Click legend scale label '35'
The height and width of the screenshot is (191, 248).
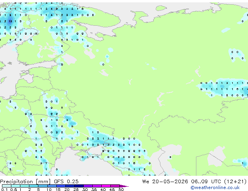pyautogui.click(x=94, y=189)
